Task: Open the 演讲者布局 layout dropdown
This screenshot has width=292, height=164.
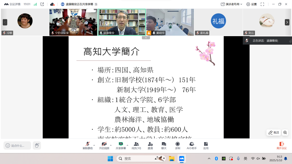Action: coord(232,4)
